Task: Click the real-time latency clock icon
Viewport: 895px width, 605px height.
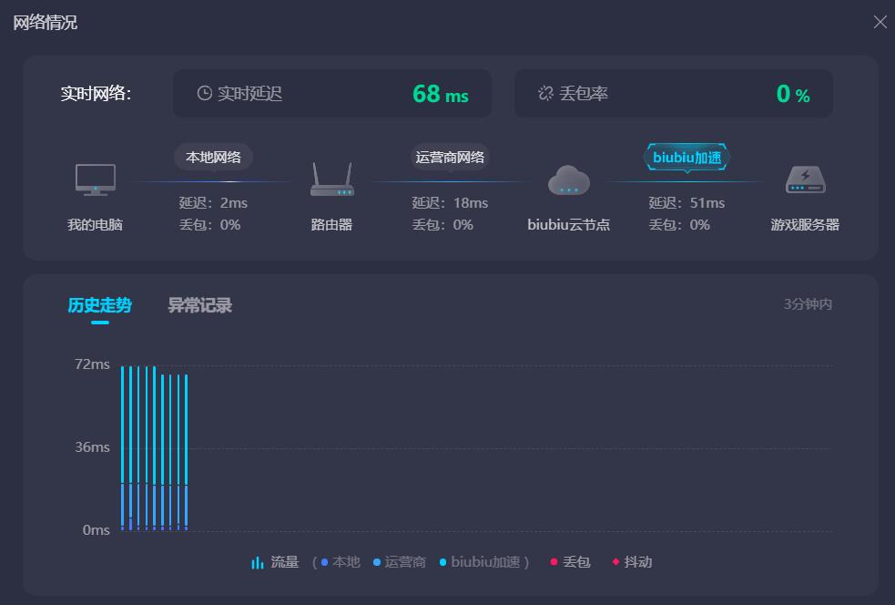Action: (x=205, y=93)
